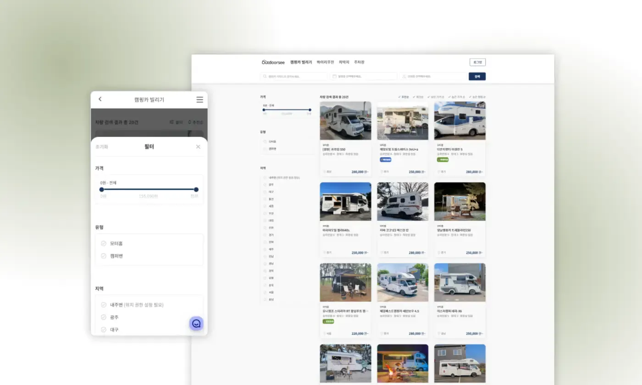Screen dimensions: 642x385
Task: Click the 550 title on the first camper card
Action: [334, 149]
